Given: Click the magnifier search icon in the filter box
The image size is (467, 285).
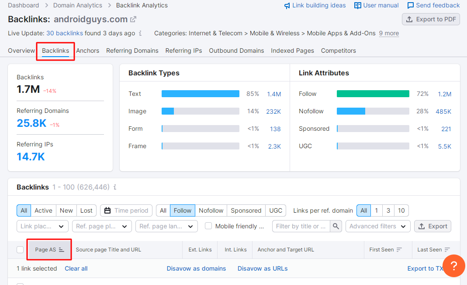Looking at the screenshot, I should (x=336, y=226).
